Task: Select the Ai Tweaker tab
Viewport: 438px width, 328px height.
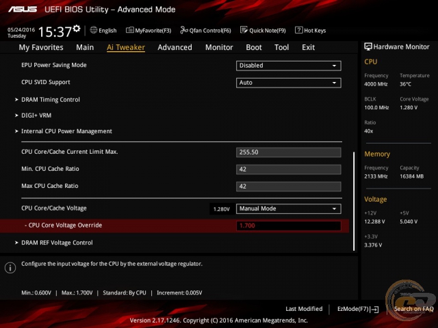Action: 126,47
